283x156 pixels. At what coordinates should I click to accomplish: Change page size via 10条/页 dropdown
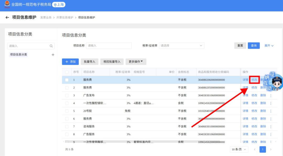[x=239, y=149]
